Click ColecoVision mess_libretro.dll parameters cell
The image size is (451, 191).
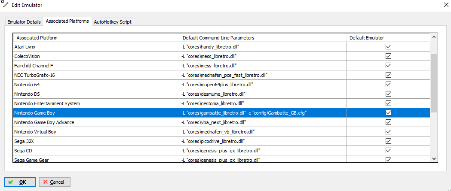263,56
